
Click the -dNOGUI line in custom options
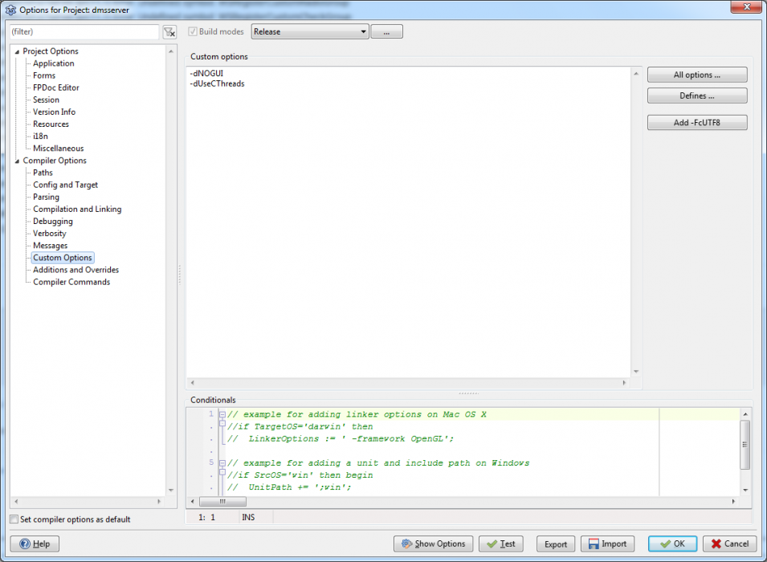[206, 73]
